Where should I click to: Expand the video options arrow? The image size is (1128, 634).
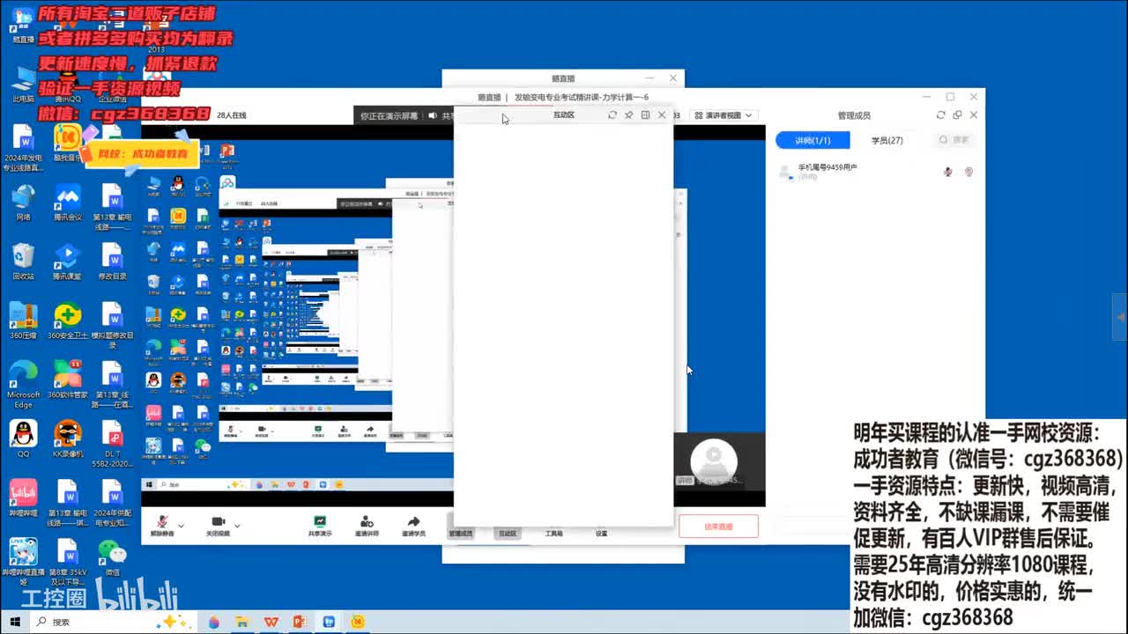pos(237,525)
